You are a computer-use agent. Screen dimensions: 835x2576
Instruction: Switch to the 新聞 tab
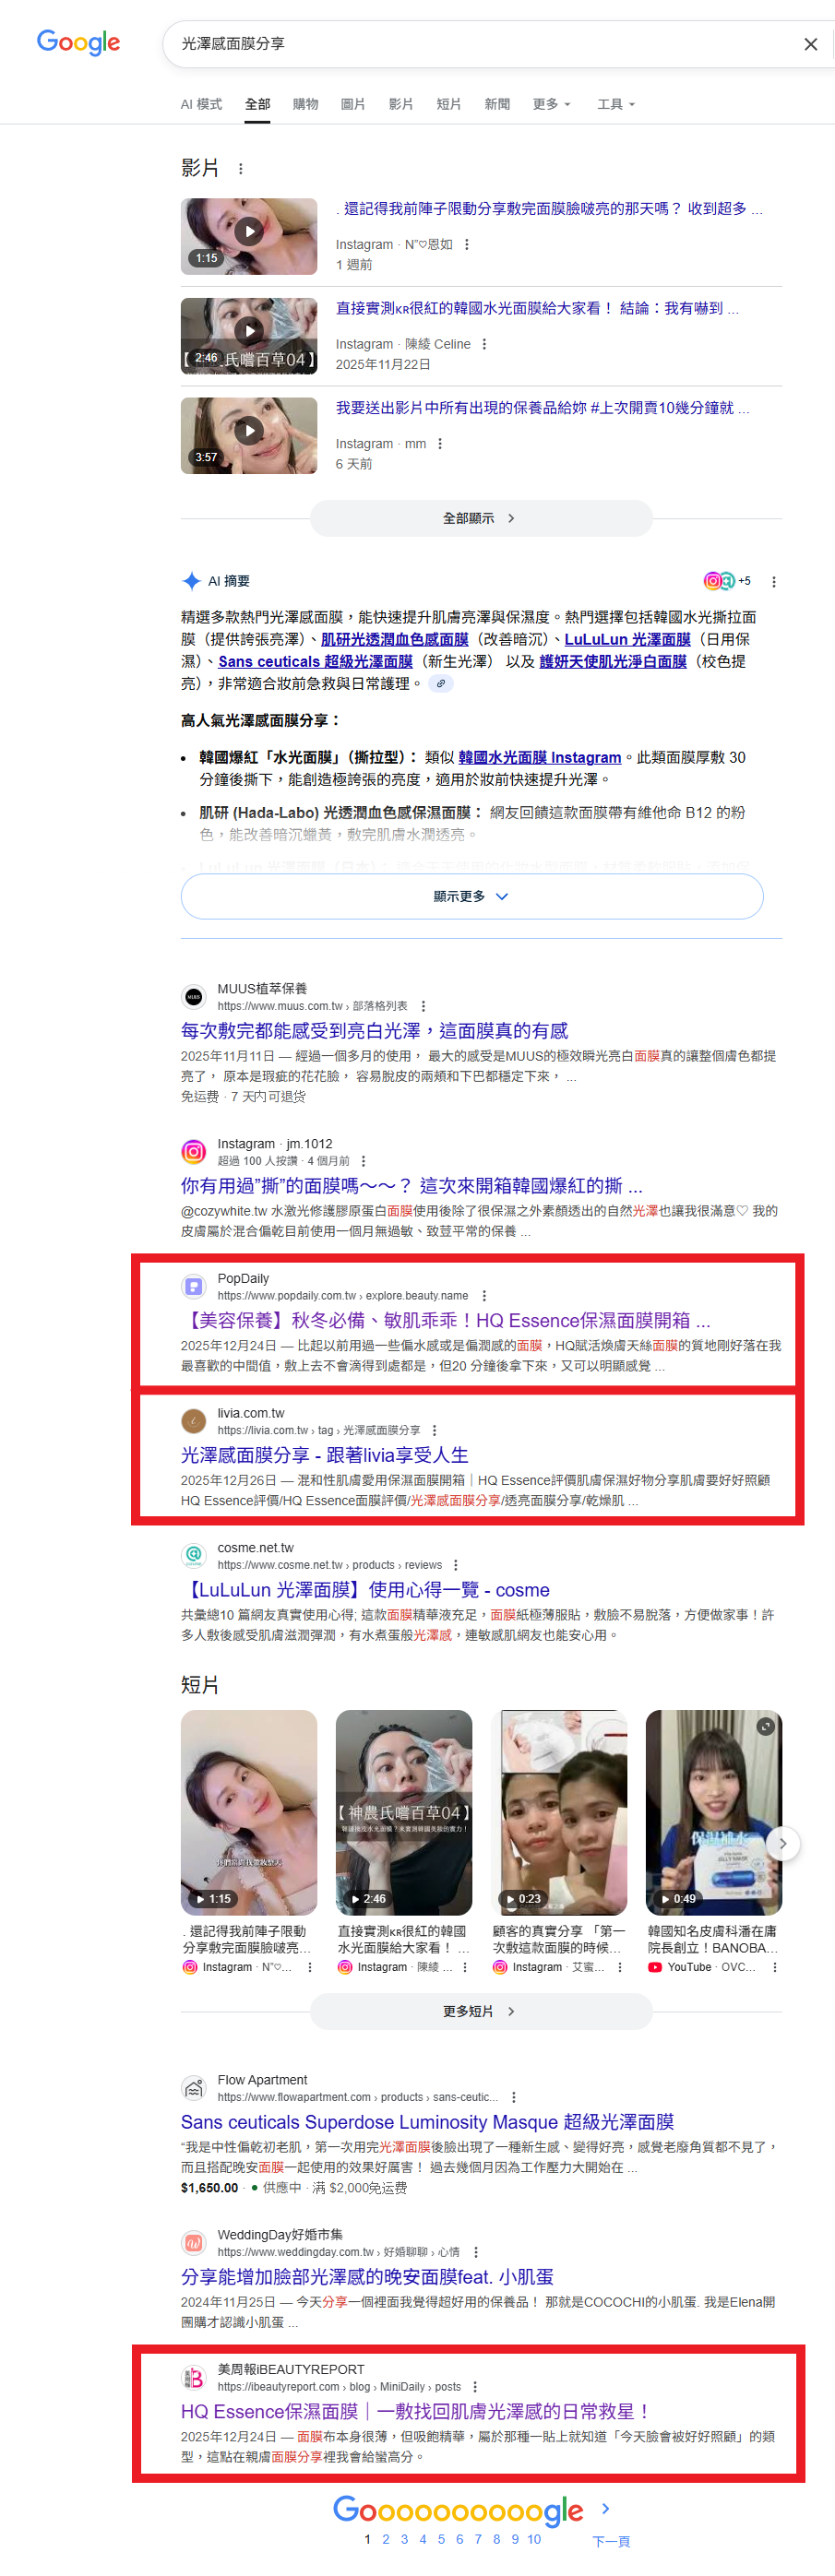tap(496, 104)
